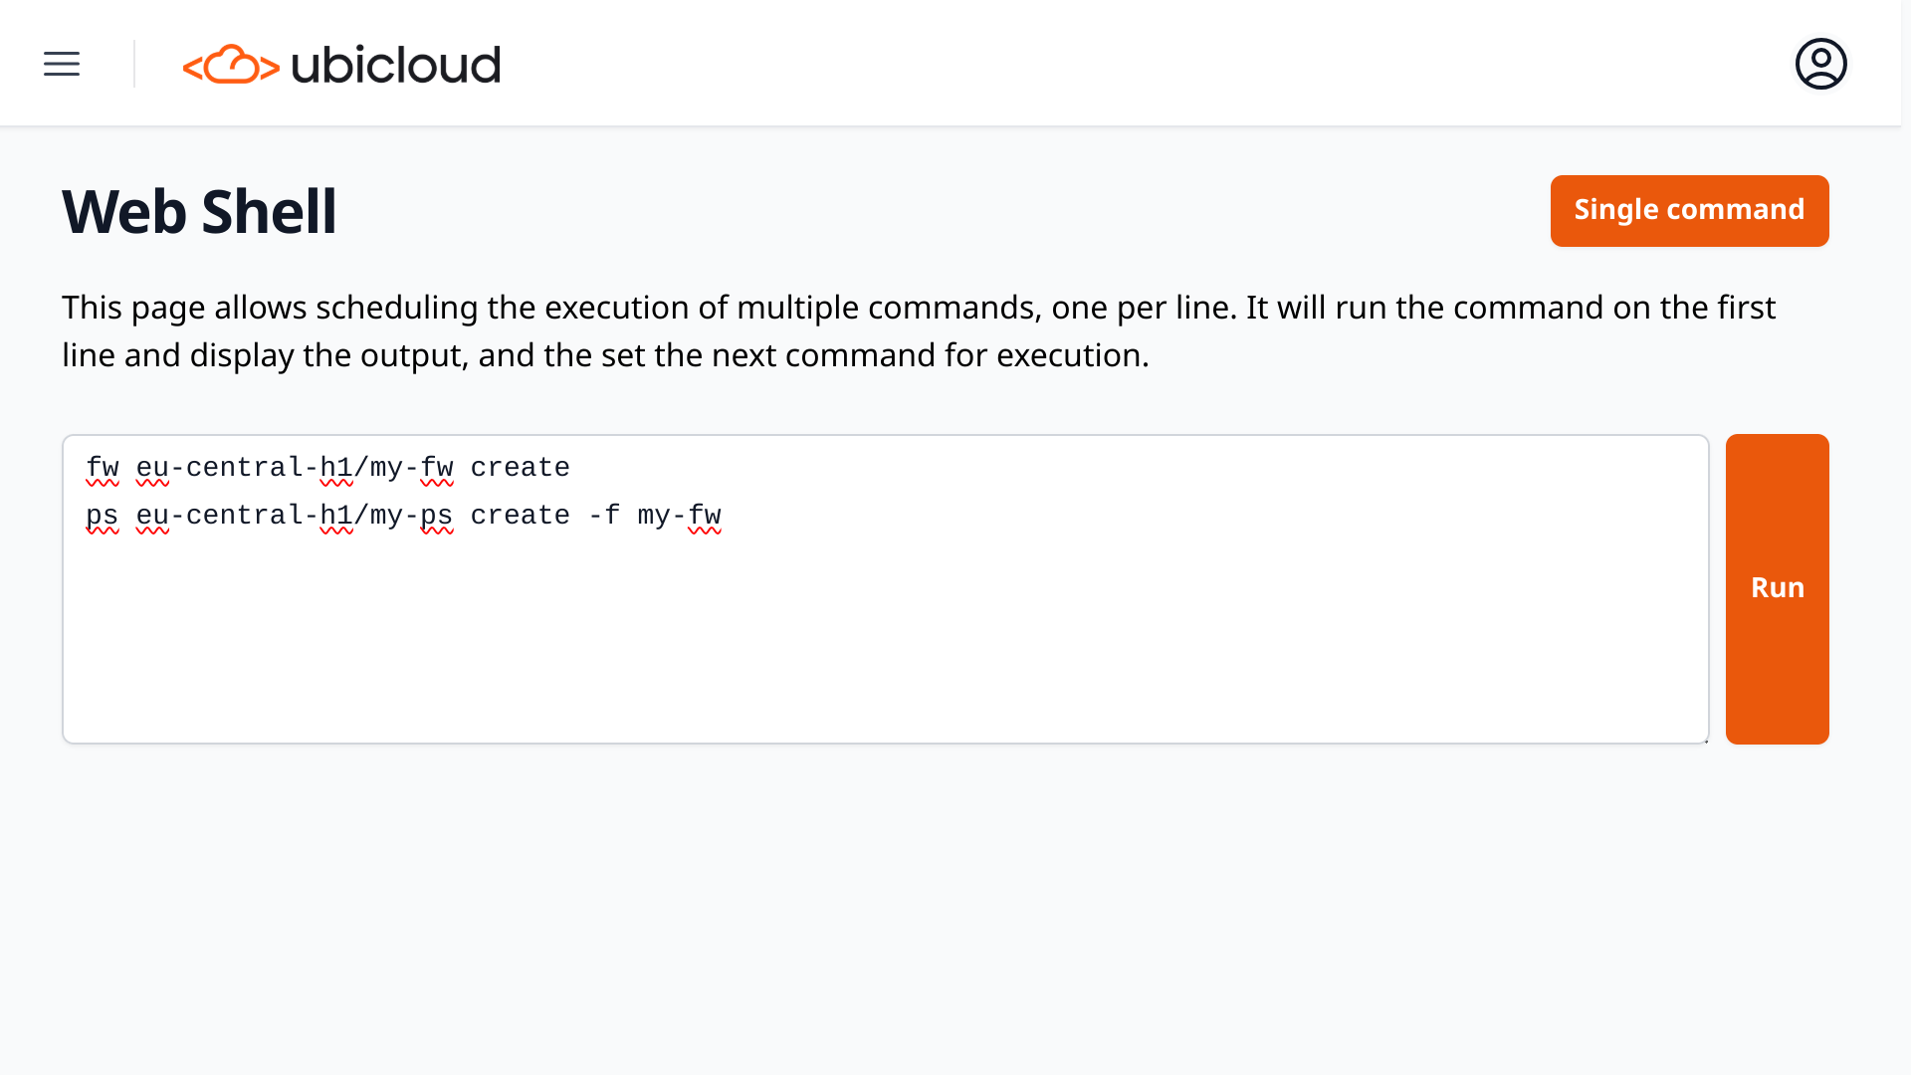Click 'eu-central-h1' in the second command

pyautogui.click(x=244, y=516)
